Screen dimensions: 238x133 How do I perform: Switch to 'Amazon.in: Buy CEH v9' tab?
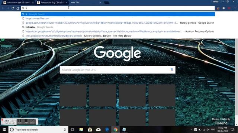[52, 3]
